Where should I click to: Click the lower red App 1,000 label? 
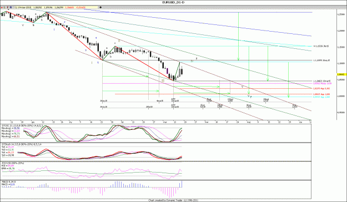(x=321, y=94)
